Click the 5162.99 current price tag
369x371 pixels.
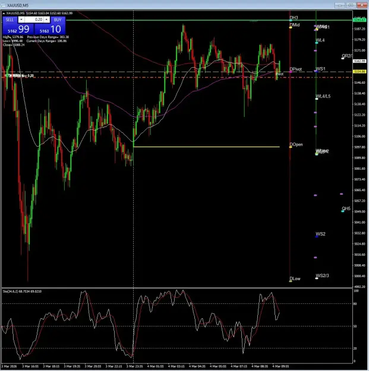(x=359, y=61)
